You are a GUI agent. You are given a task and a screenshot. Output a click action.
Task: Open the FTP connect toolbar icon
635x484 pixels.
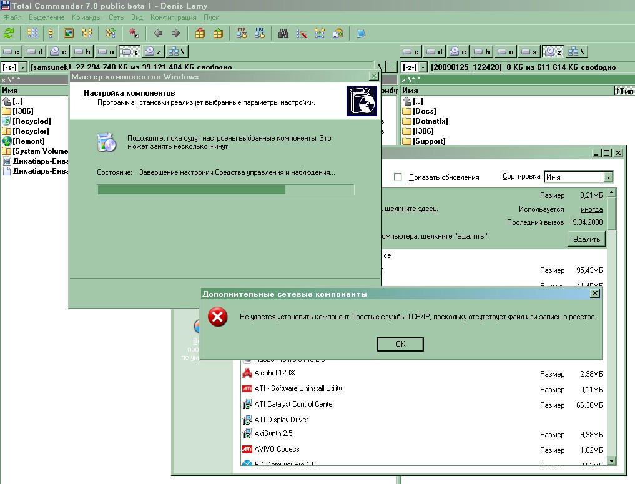tap(242, 33)
